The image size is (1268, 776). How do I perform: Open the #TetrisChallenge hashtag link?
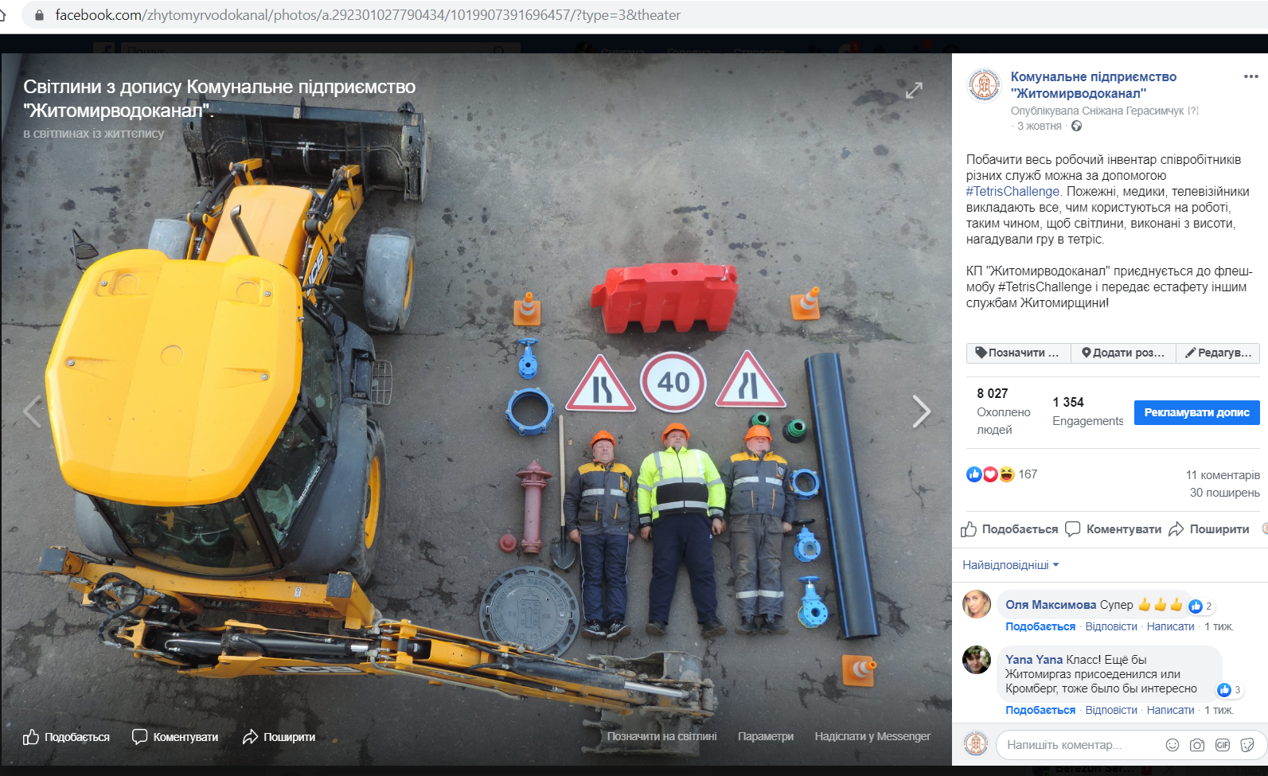(x=1012, y=192)
